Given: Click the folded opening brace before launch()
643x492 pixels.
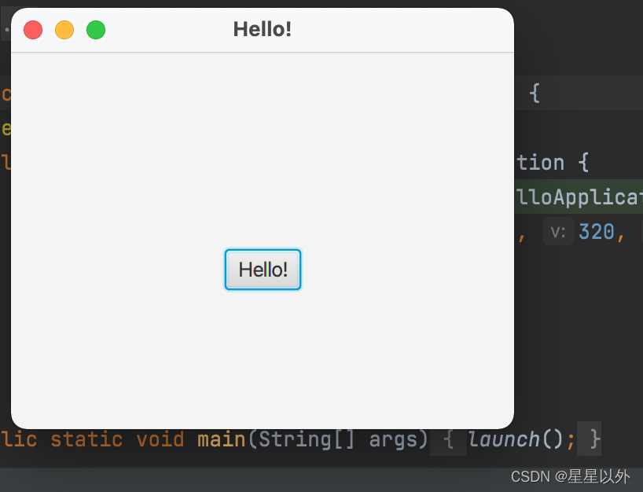Looking at the screenshot, I should pyautogui.click(x=448, y=439).
